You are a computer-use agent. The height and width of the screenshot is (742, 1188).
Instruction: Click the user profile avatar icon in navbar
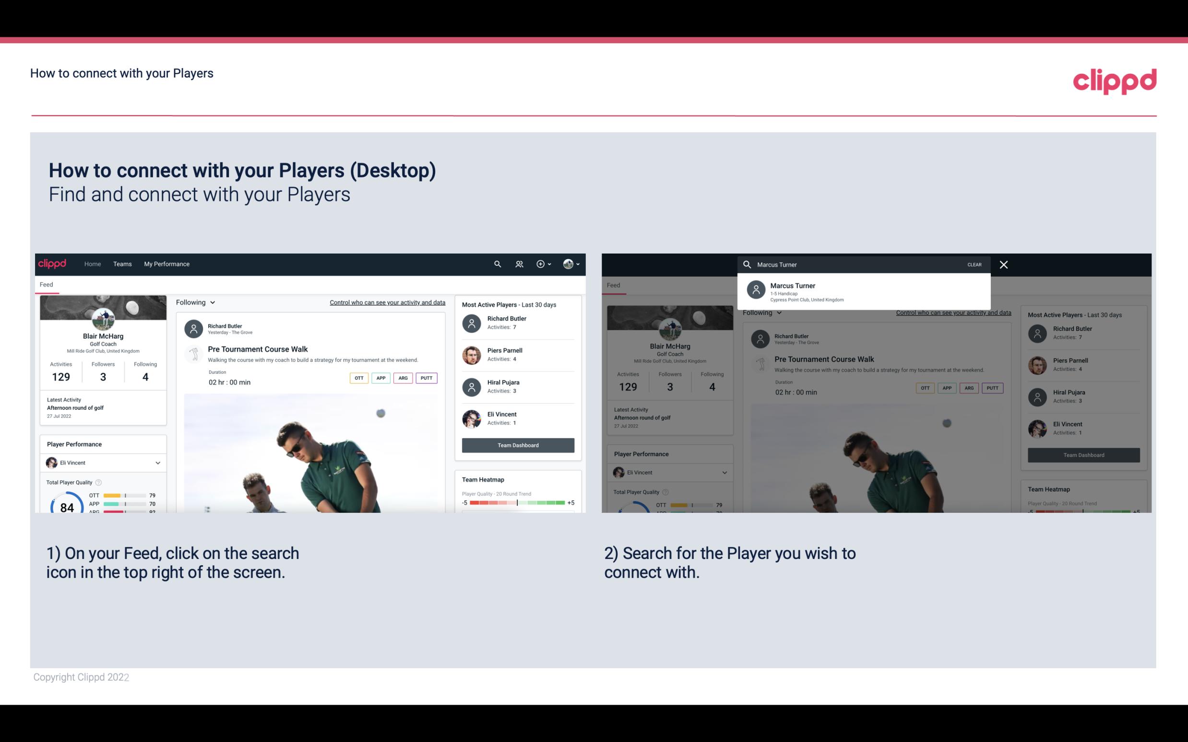point(568,264)
